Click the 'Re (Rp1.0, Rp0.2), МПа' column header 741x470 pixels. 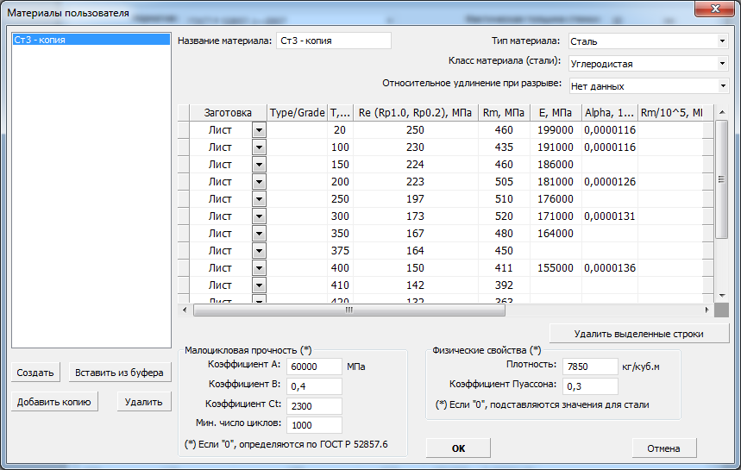click(x=416, y=113)
